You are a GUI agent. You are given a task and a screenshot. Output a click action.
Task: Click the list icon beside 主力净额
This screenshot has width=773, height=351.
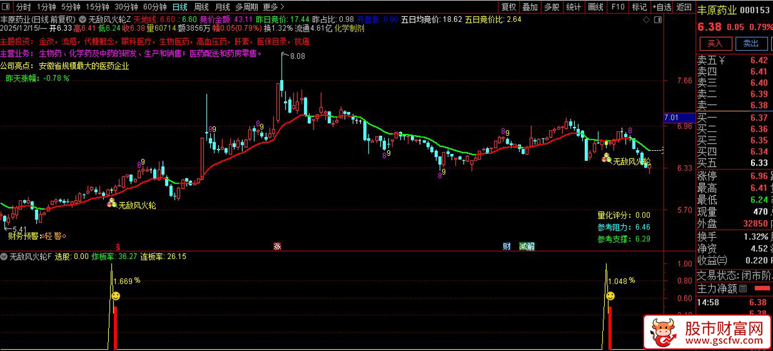point(744,289)
